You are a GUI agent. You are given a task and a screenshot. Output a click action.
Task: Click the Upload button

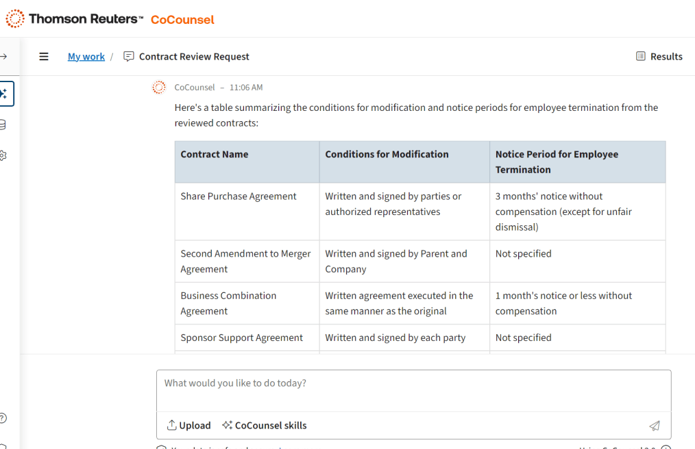(189, 426)
